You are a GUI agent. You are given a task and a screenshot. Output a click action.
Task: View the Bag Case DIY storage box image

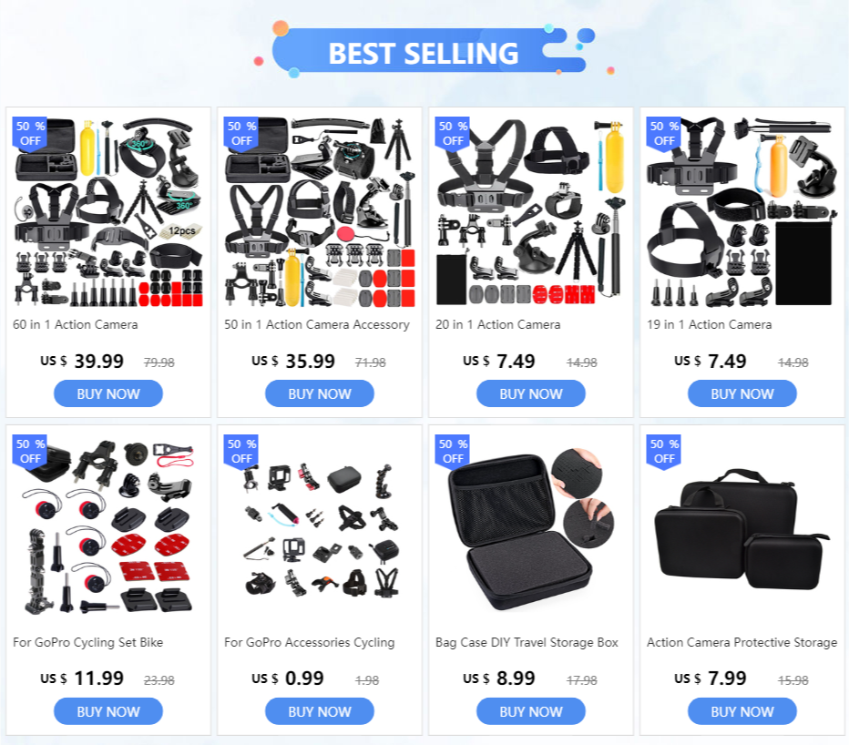point(531,529)
